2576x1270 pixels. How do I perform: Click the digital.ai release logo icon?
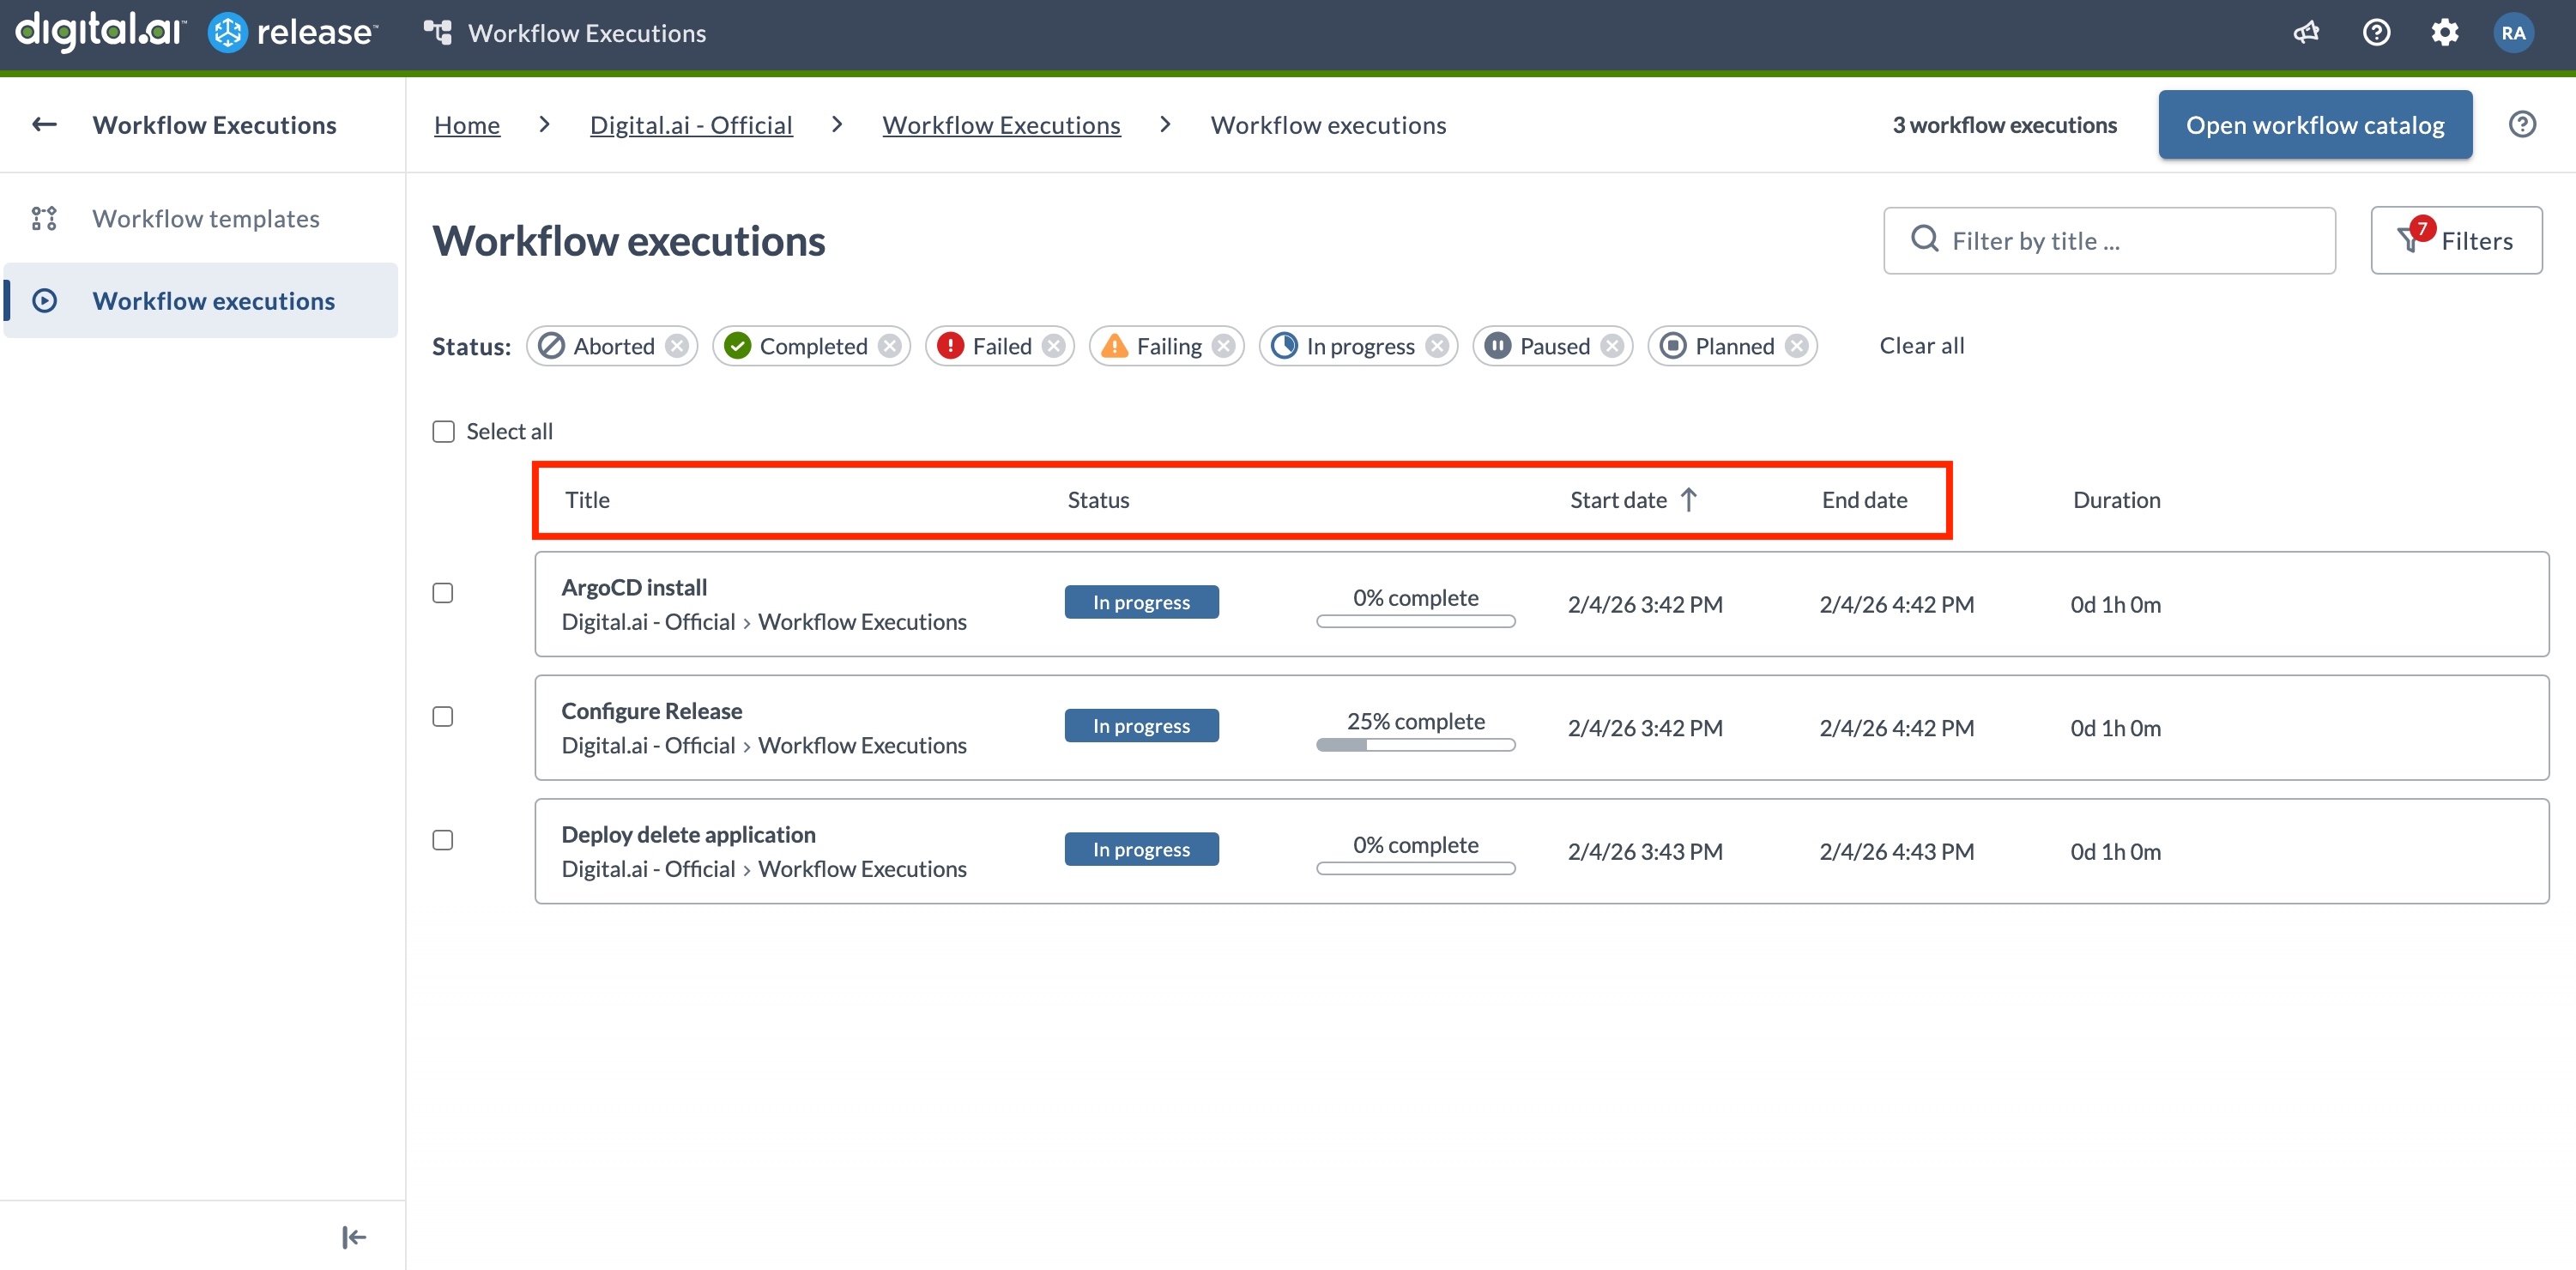[x=228, y=31]
